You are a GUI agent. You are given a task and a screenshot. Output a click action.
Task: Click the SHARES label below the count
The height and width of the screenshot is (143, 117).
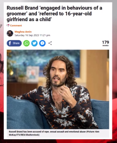click(x=106, y=46)
